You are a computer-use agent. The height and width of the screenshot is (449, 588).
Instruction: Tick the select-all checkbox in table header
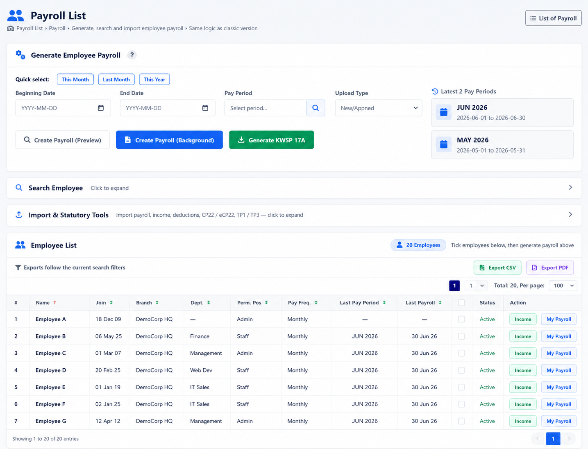[x=461, y=303]
